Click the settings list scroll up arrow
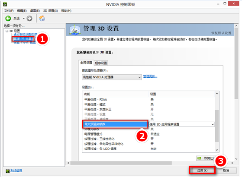This screenshot has width=242, height=177. [x=217, y=93]
